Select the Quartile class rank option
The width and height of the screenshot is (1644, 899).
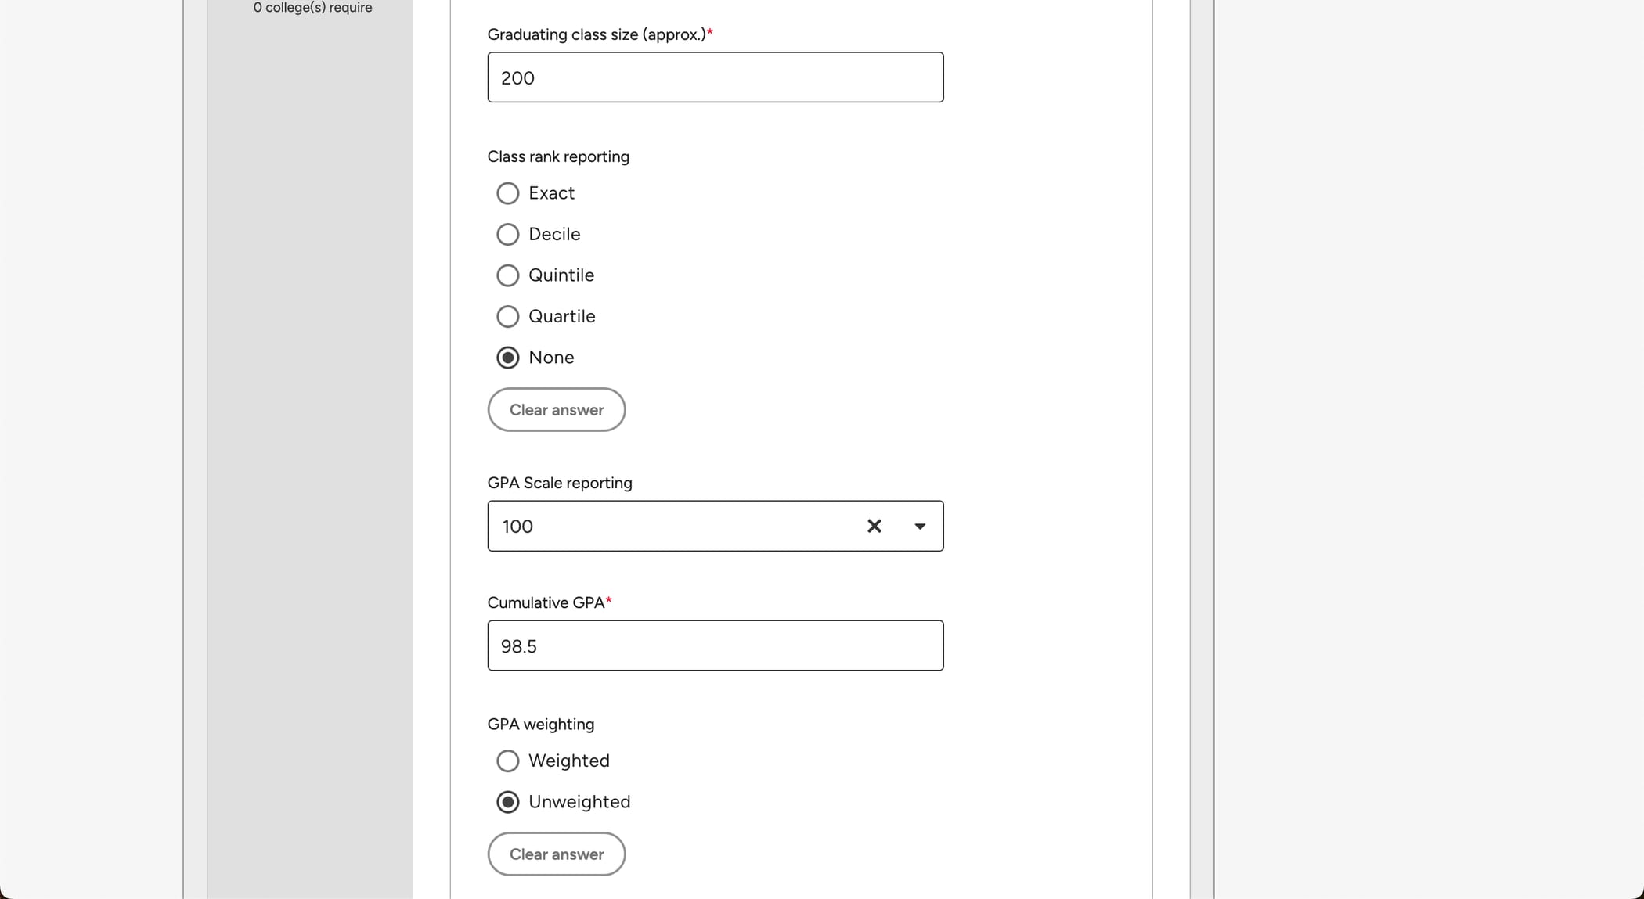(x=507, y=316)
